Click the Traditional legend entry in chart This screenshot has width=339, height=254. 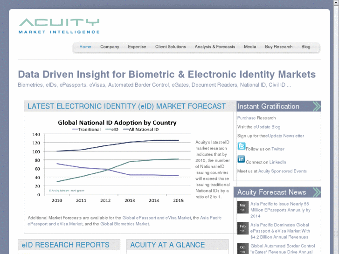86,130
